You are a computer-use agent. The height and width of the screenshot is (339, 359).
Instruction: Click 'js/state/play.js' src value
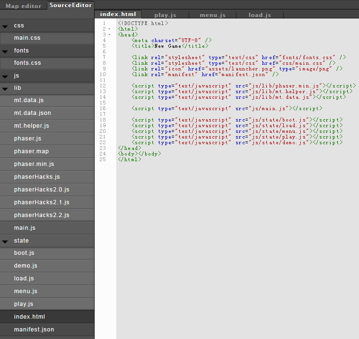279,137
